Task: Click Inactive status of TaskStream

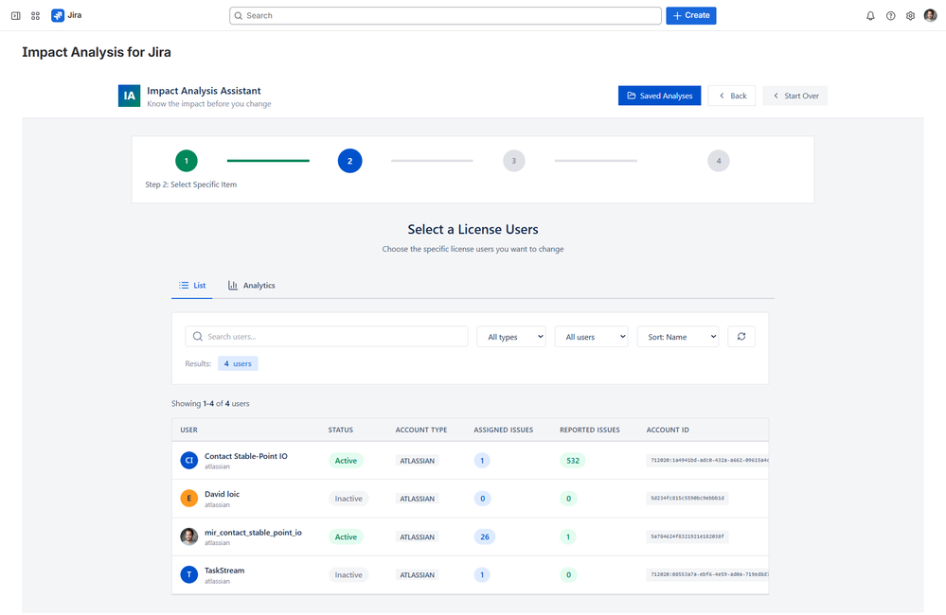Action: click(348, 575)
